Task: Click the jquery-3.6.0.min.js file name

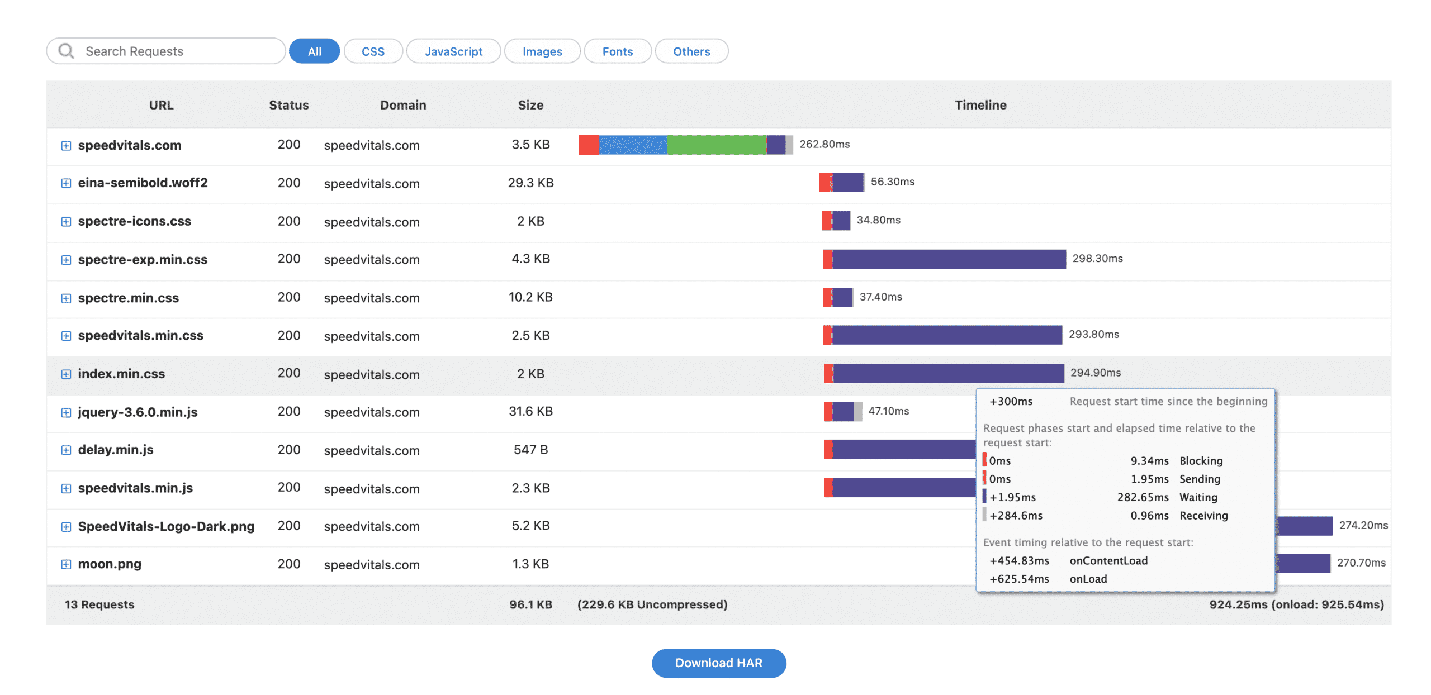Action: 138,412
